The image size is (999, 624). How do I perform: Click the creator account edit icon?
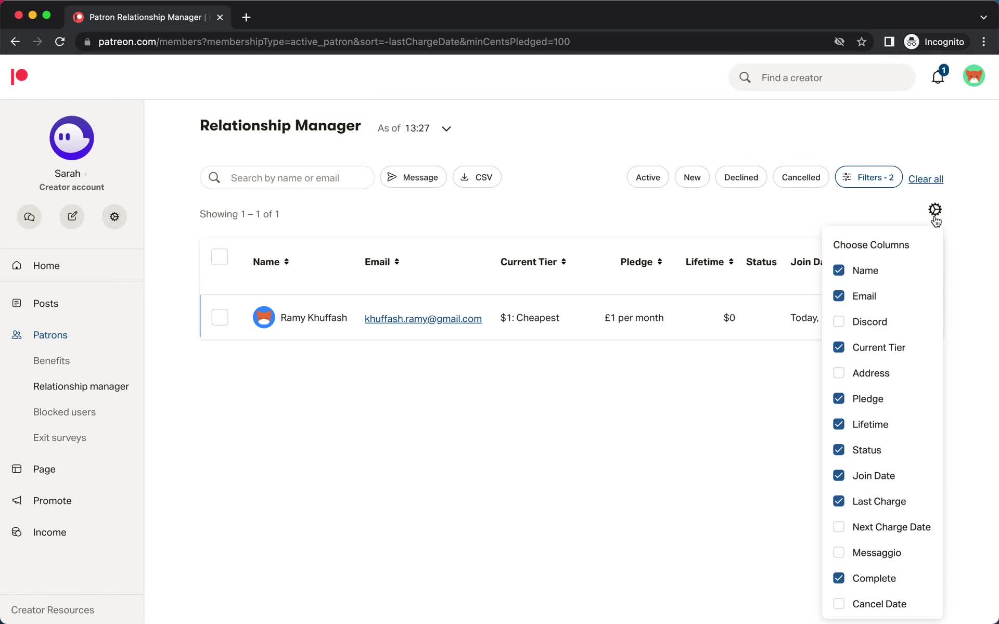[x=71, y=216]
